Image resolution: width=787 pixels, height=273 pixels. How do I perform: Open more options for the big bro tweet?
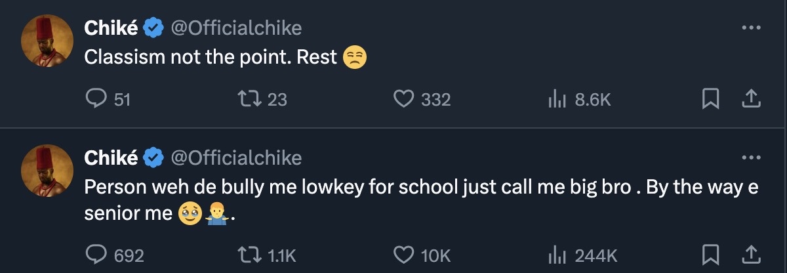coord(750,158)
